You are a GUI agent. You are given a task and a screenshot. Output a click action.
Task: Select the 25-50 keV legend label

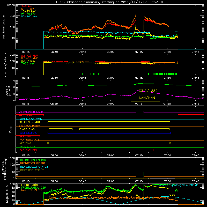tap(28, 14)
